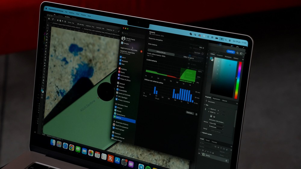Viewport: 301px width, 169px height.
Task: Open the App Store from the Dock
Action: (x=117, y=160)
